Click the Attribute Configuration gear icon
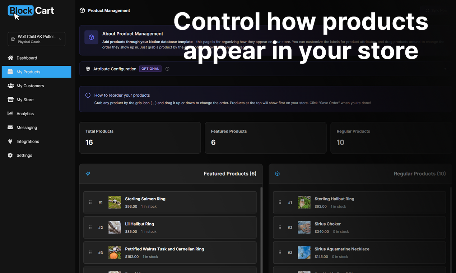 (x=88, y=69)
